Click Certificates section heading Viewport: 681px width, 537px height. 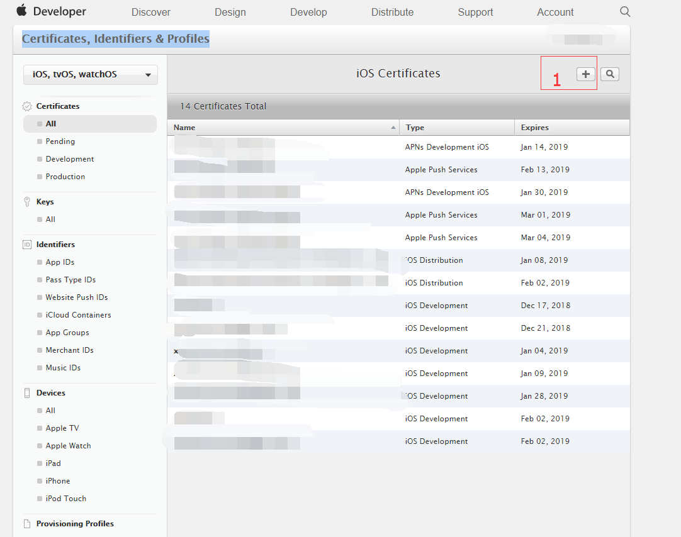[58, 106]
